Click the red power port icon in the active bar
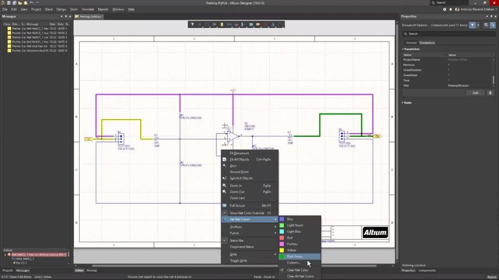 click(x=236, y=24)
